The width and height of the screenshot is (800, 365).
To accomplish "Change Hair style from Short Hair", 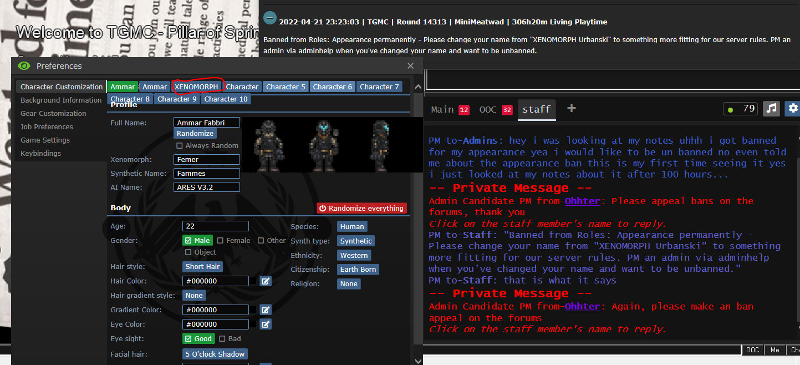I will coord(202,267).
